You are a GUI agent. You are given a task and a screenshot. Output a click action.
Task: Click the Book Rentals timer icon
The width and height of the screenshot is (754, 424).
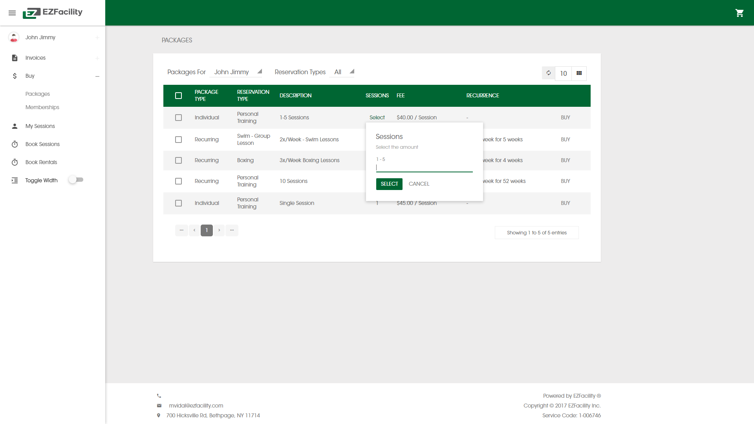[x=15, y=162]
